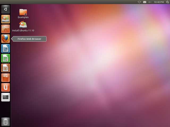Screen dimensions: 170x127
Task: Open the Trash in the launcher
Action: (6, 122)
